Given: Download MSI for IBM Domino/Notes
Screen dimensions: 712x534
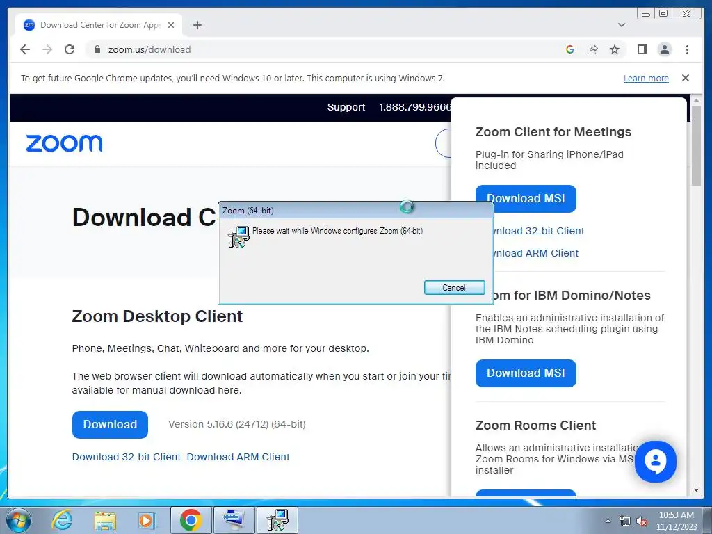Looking at the screenshot, I should tap(526, 373).
